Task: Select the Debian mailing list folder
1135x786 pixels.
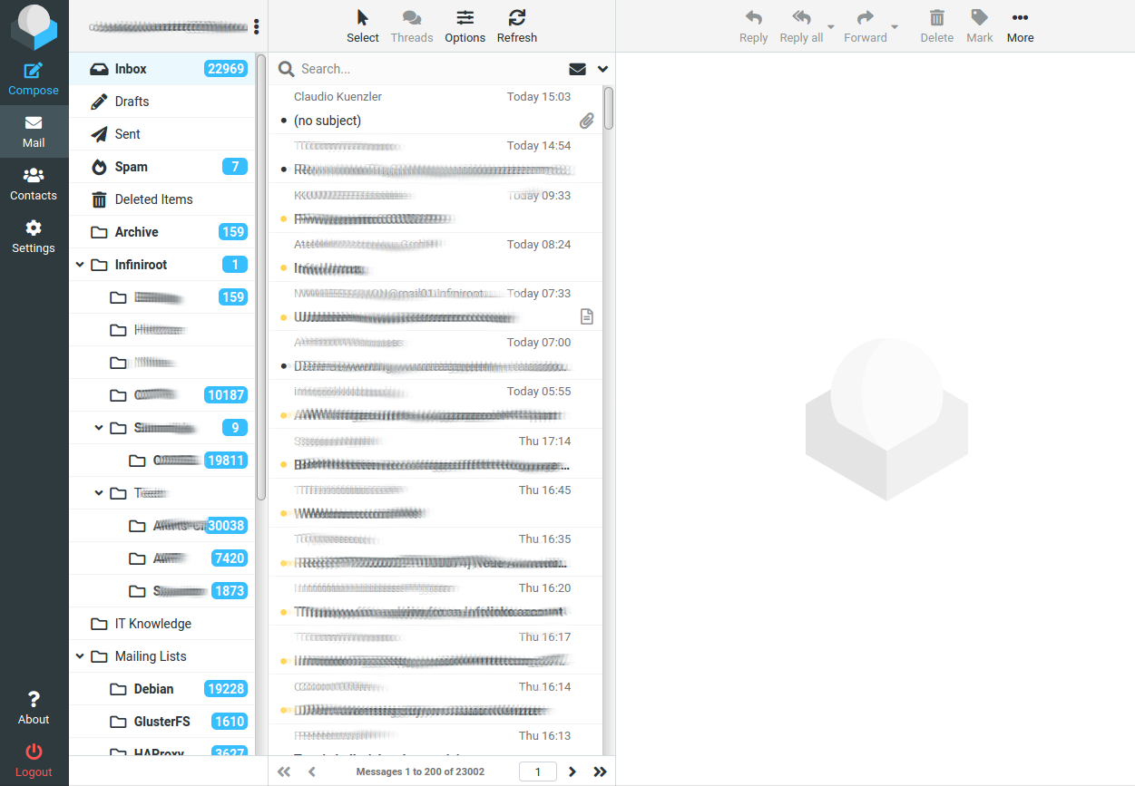Action: pyautogui.click(x=153, y=689)
